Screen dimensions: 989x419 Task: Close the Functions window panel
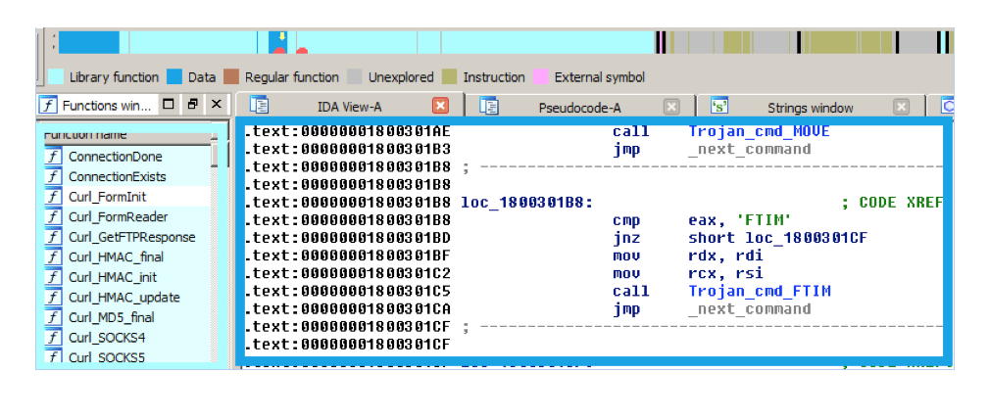click(217, 104)
